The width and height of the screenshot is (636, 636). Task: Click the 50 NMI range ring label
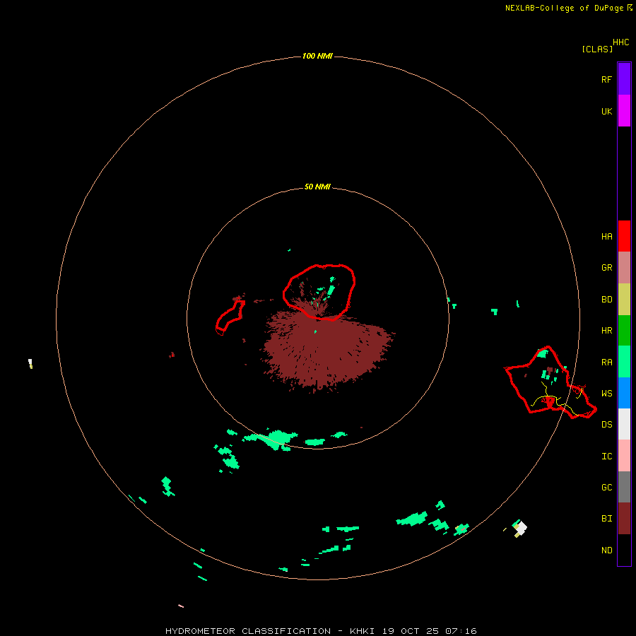pyautogui.click(x=317, y=187)
